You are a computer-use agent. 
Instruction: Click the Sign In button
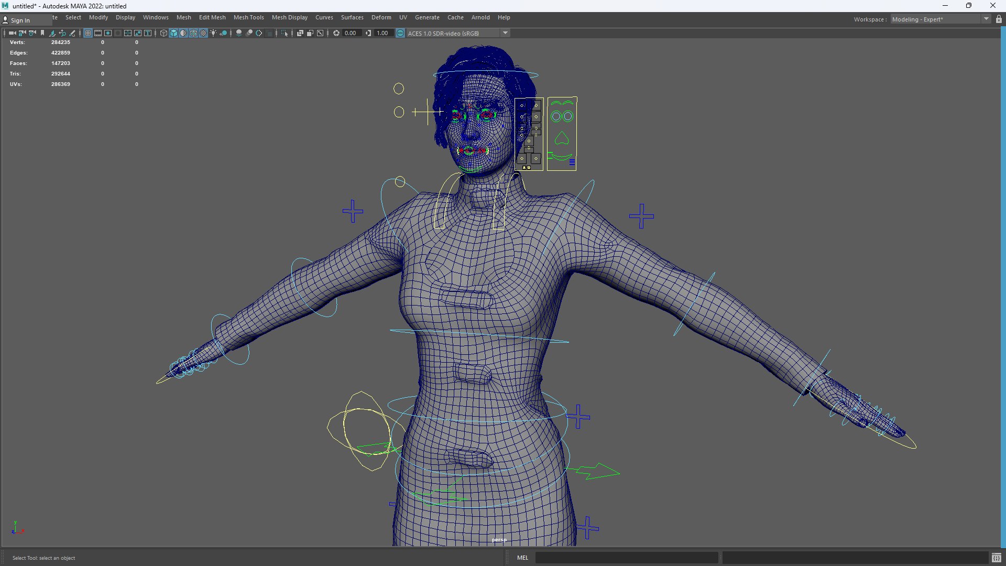pyautogui.click(x=20, y=20)
